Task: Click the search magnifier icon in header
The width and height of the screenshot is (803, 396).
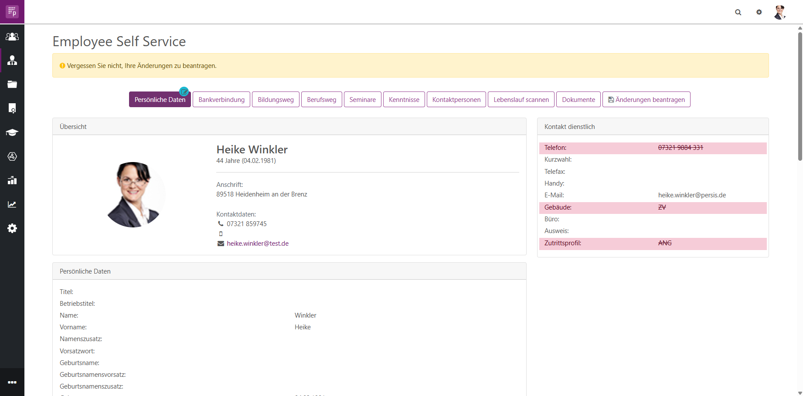Action: coord(738,12)
